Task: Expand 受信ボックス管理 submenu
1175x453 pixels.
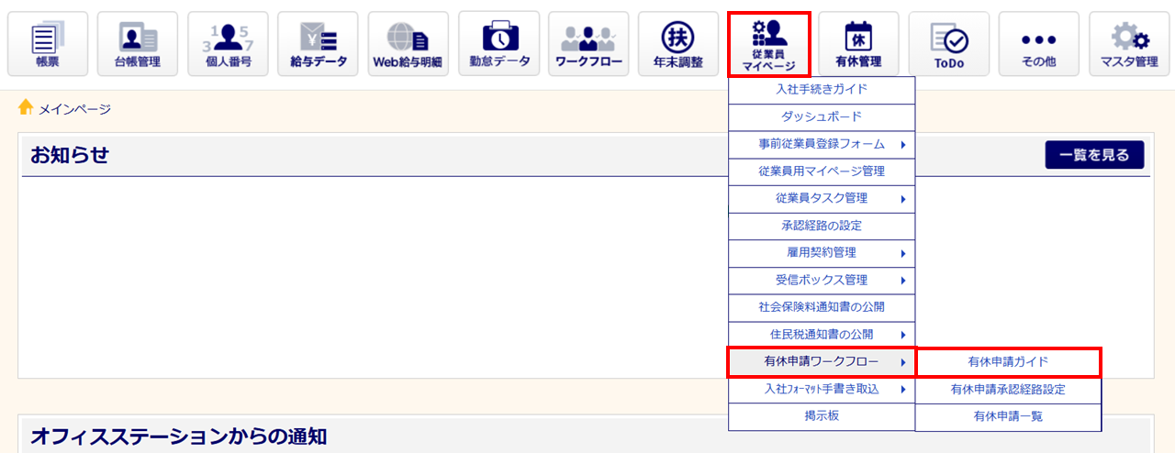Action: (822, 281)
